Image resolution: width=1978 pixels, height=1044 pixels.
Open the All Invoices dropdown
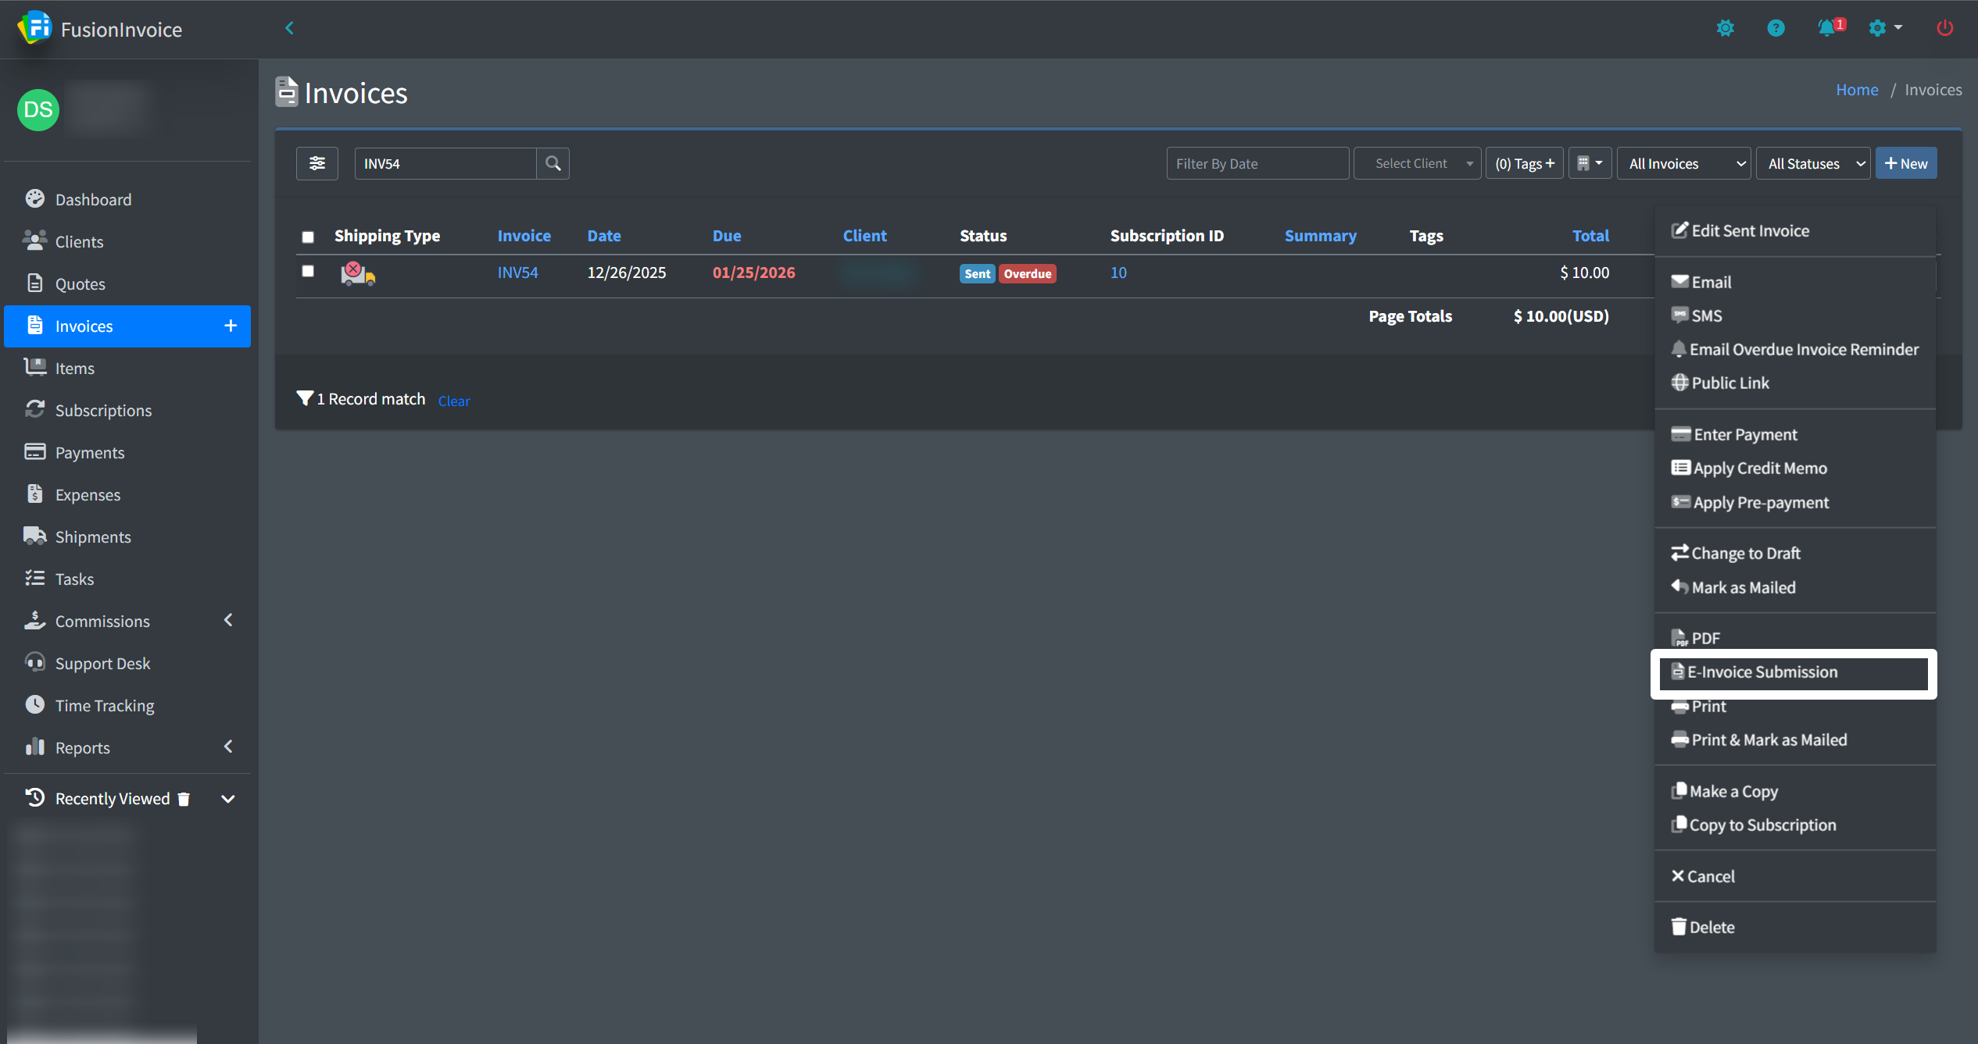coord(1683,163)
